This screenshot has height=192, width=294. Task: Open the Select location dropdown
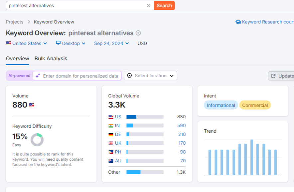click(151, 76)
